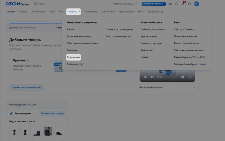Click the Недостающие товары heading

tap(22, 121)
